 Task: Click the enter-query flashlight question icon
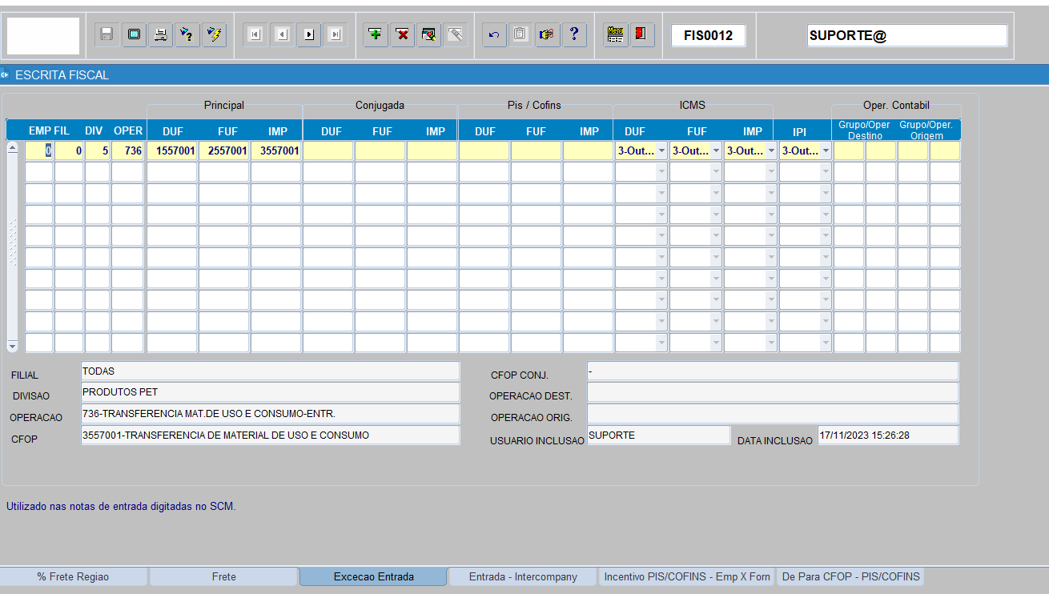pyautogui.click(x=187, y=34)
